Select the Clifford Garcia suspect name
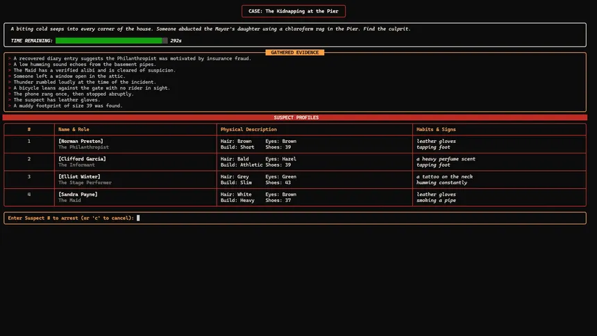The width and height of the screenshot is (597, 336). click(82, 159)
